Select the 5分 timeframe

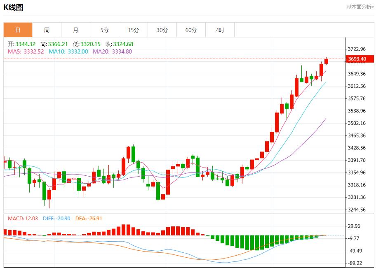click(104, 30)
